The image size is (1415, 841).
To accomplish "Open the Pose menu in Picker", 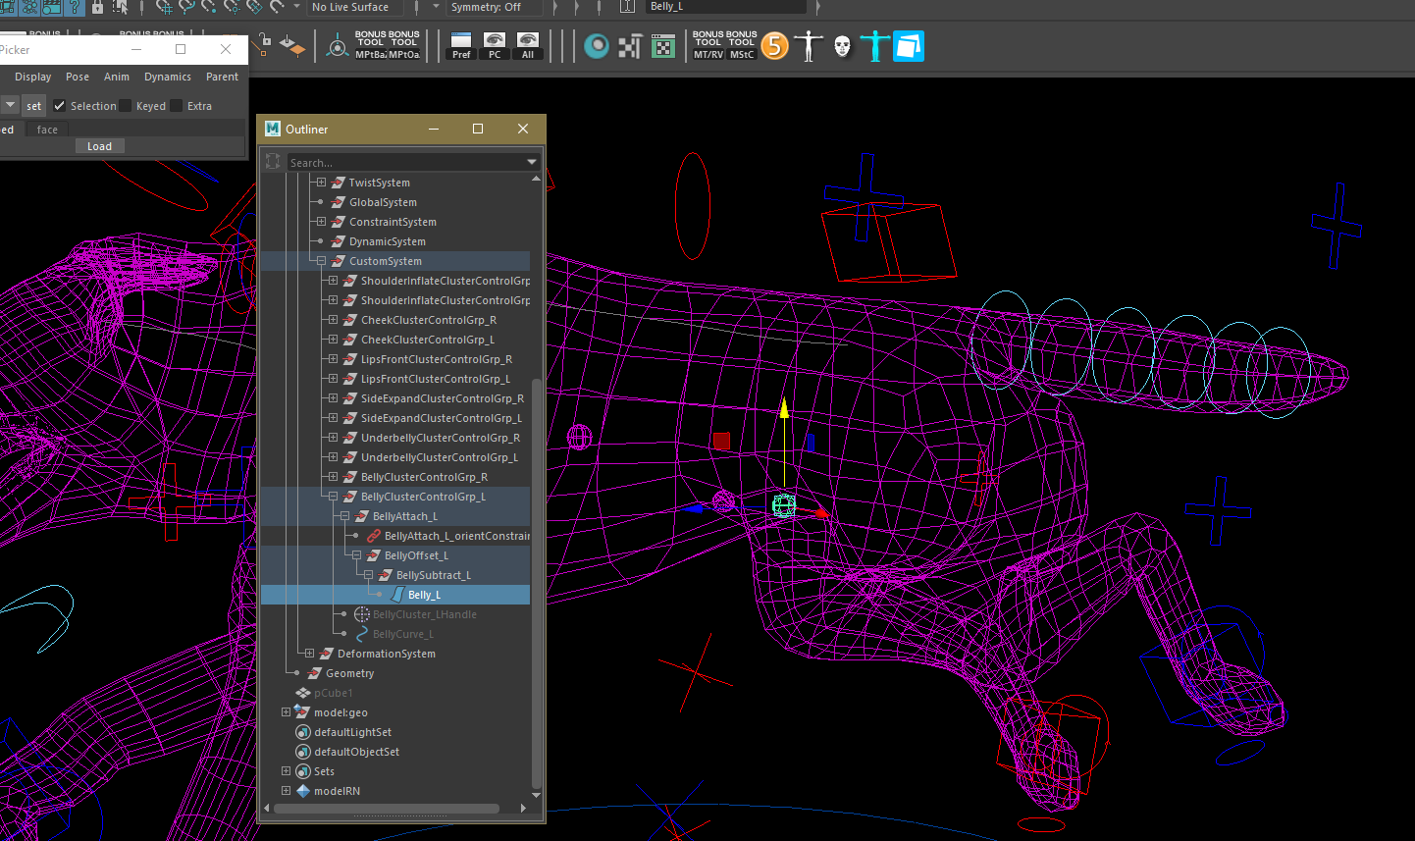I will click(78, 77).
